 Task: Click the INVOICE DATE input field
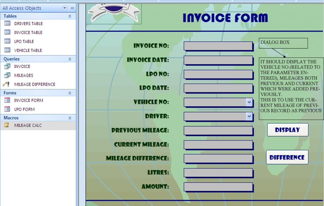pyautogui.click(x=218, y=60)
